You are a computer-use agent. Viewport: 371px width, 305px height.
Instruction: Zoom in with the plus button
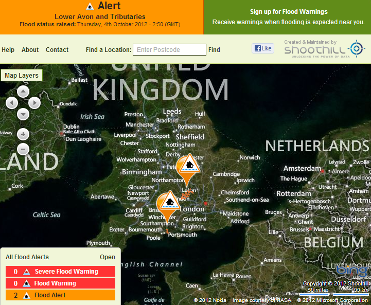point(23,134)
